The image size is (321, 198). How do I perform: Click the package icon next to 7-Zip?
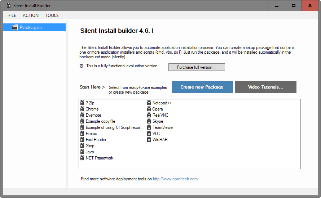[x=82, y=103]
